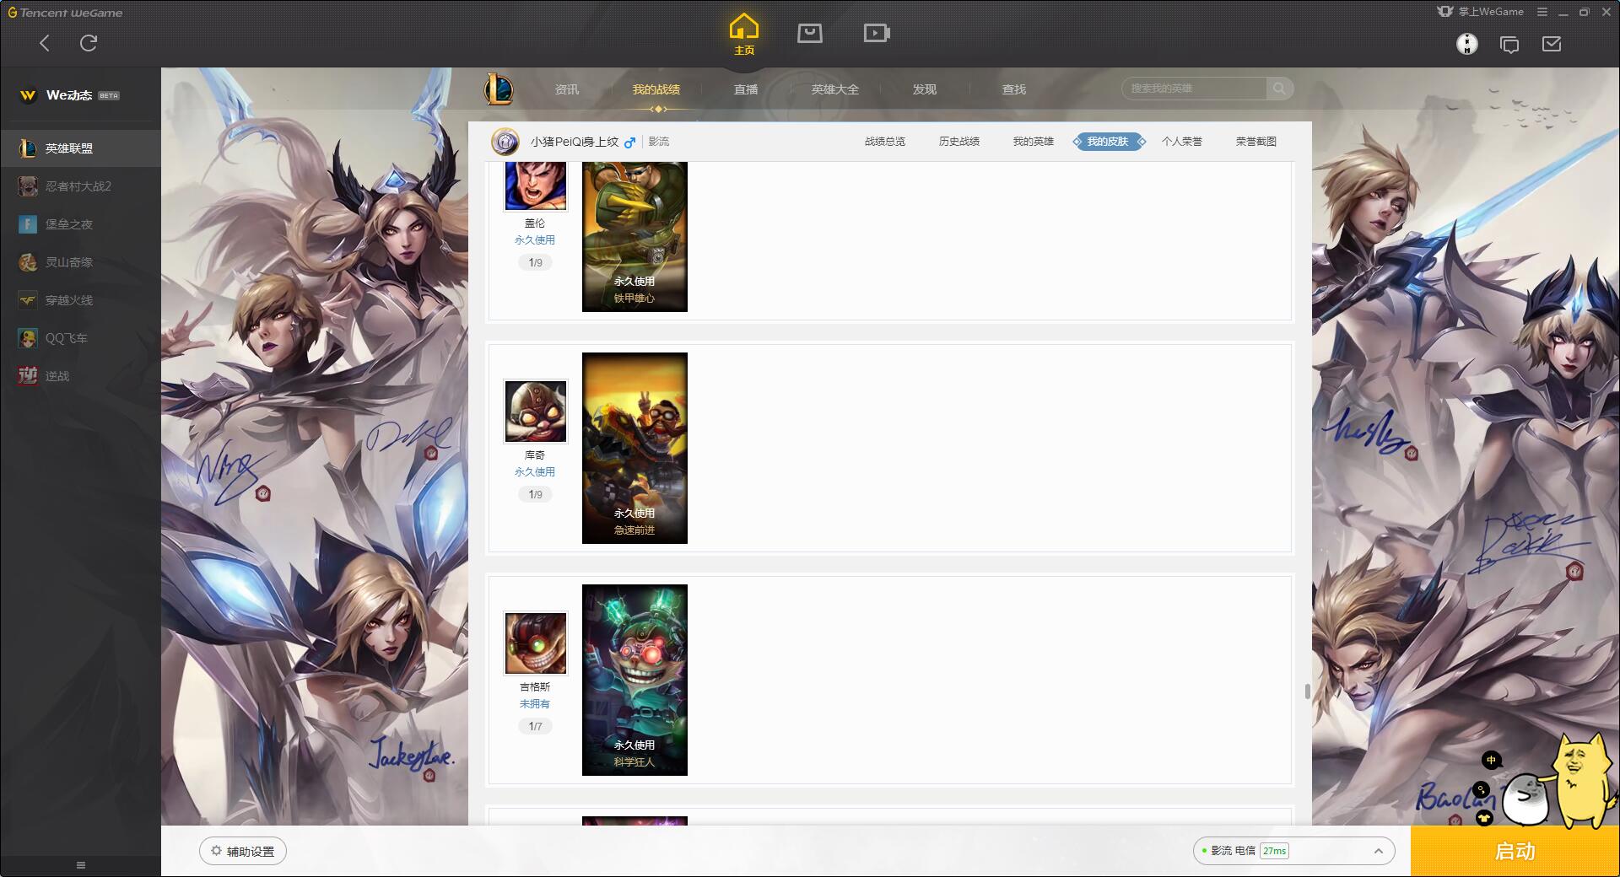The width and height of the screenshot is (1620, 877).
Task: Click the Tencent WeGame title logo
Action: tap(65, 13)
